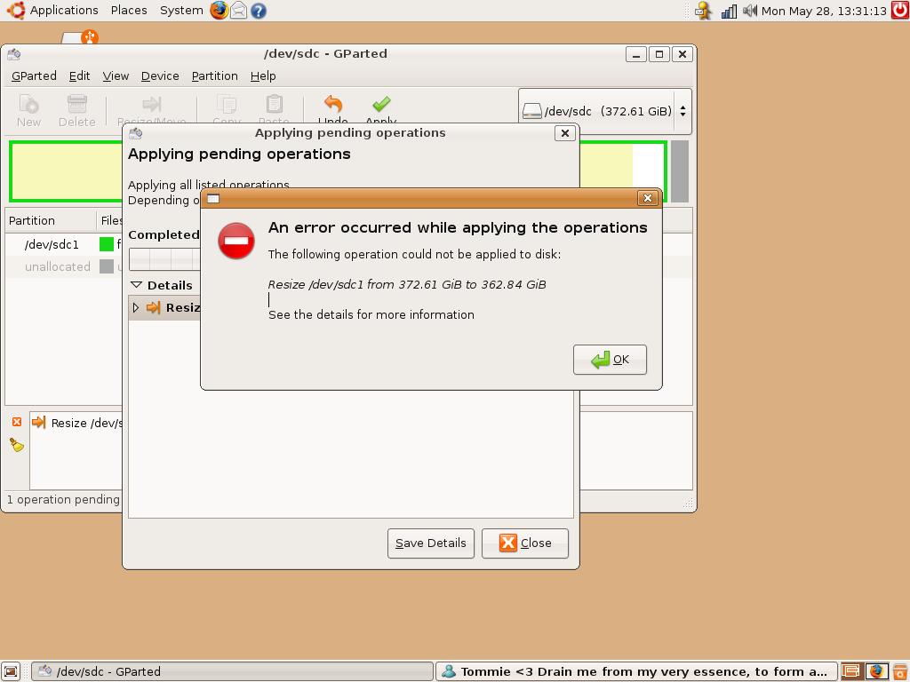Click the Copy toolbar icon

(x=227, y=105)
